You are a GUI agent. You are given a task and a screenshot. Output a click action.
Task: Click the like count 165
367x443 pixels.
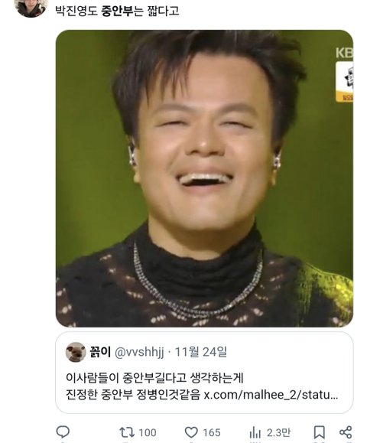click(212, 432)
